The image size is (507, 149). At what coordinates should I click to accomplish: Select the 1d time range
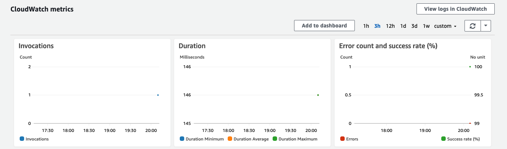pos(403,26)
